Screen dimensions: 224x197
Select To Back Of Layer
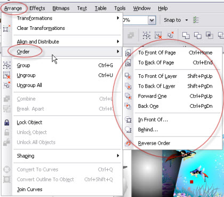point(172,86)
